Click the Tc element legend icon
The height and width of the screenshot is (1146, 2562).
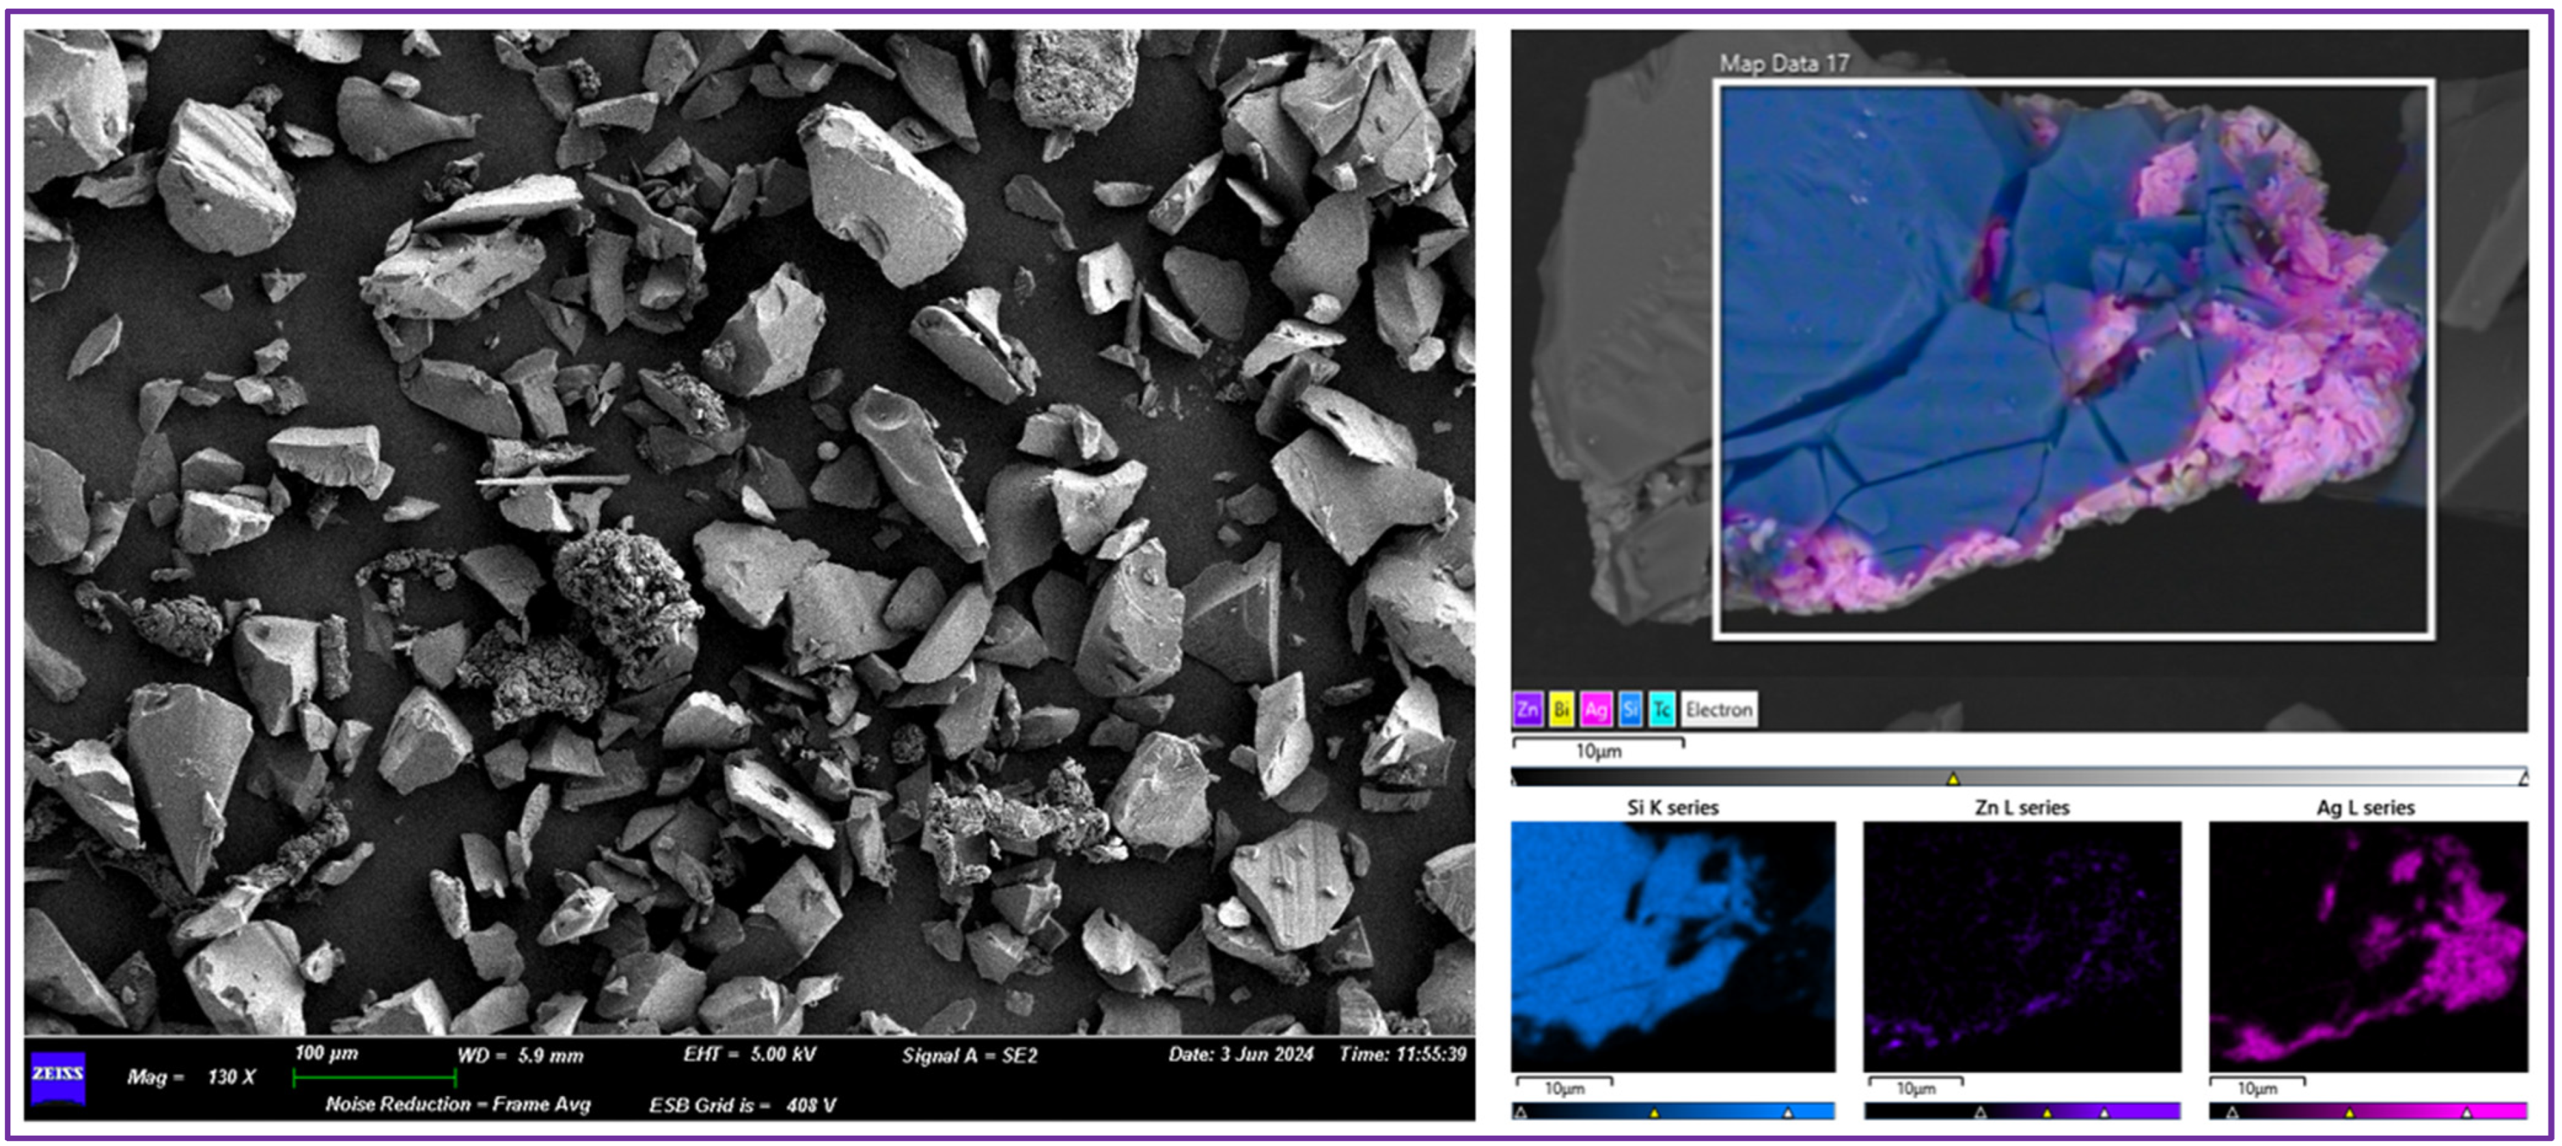tap(1662, 710)
